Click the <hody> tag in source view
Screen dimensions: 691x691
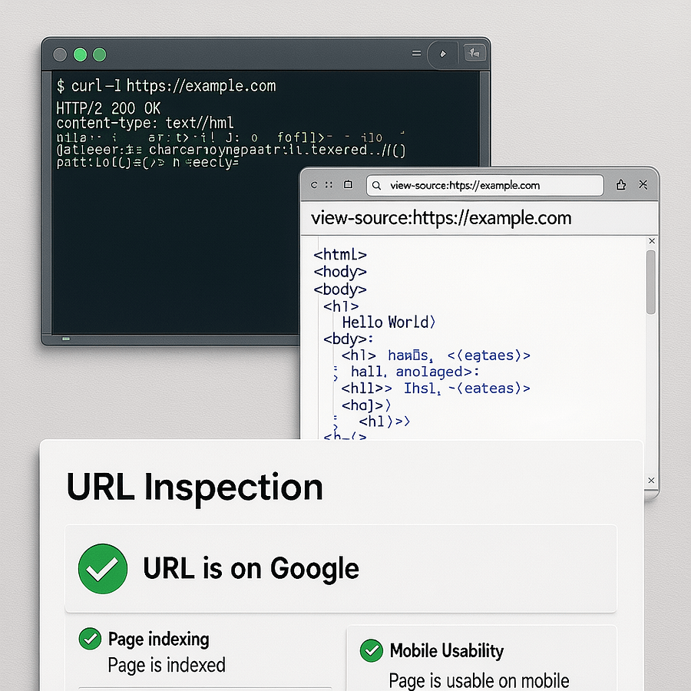(x=340, y=272)
